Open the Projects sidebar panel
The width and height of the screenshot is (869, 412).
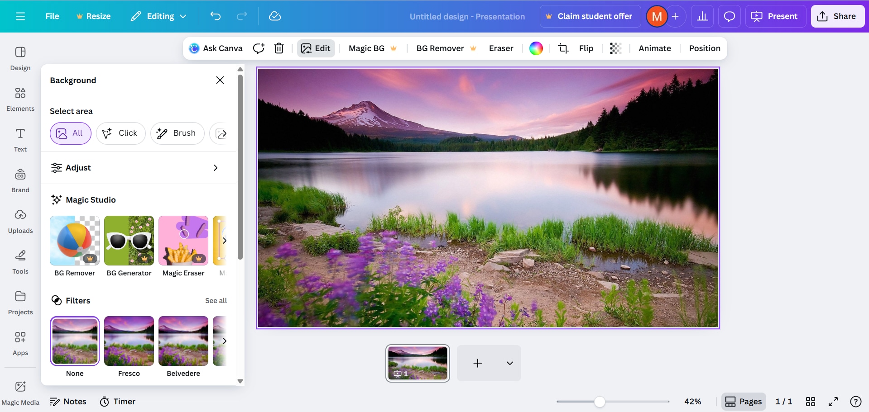point(20,303)
